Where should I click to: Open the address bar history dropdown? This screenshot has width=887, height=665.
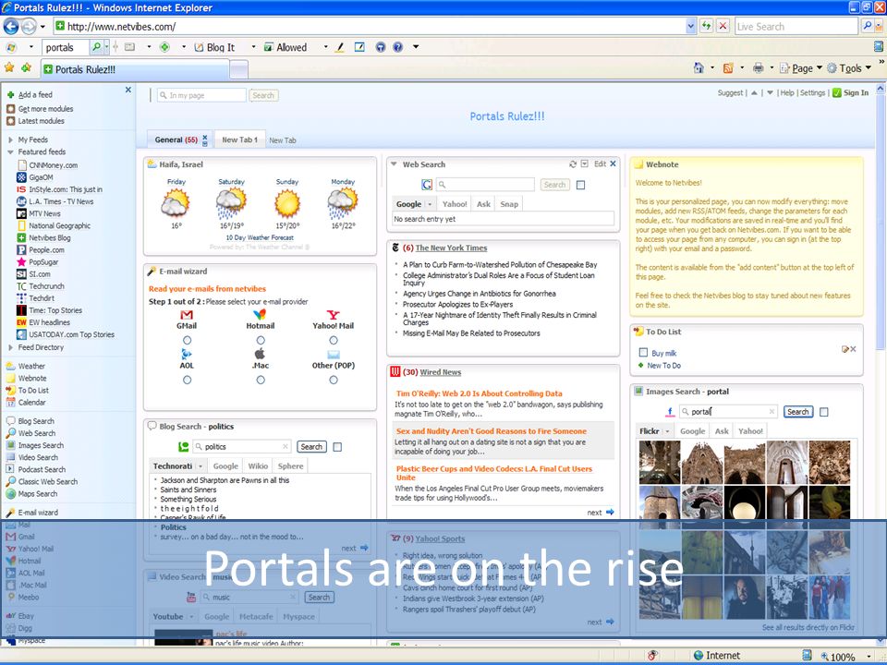pos(691,26)
